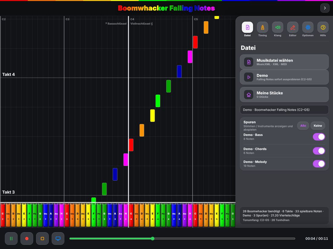Tap the red C2 Boomwhacker tube

click(3, 215)
